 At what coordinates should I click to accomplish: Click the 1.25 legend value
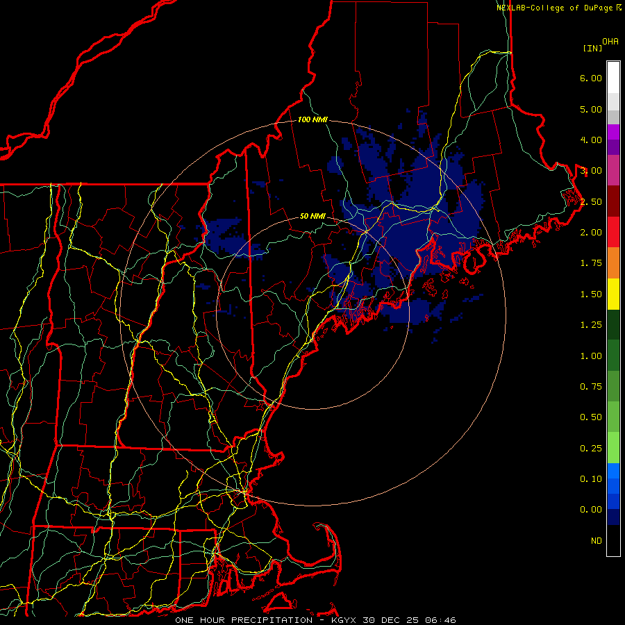591,325
